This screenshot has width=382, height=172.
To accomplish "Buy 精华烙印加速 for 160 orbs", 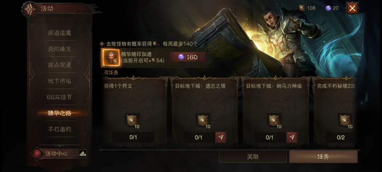I will coord(187,57).
